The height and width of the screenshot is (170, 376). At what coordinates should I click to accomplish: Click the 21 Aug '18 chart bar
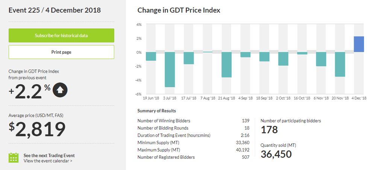click(x=227, y=64)
